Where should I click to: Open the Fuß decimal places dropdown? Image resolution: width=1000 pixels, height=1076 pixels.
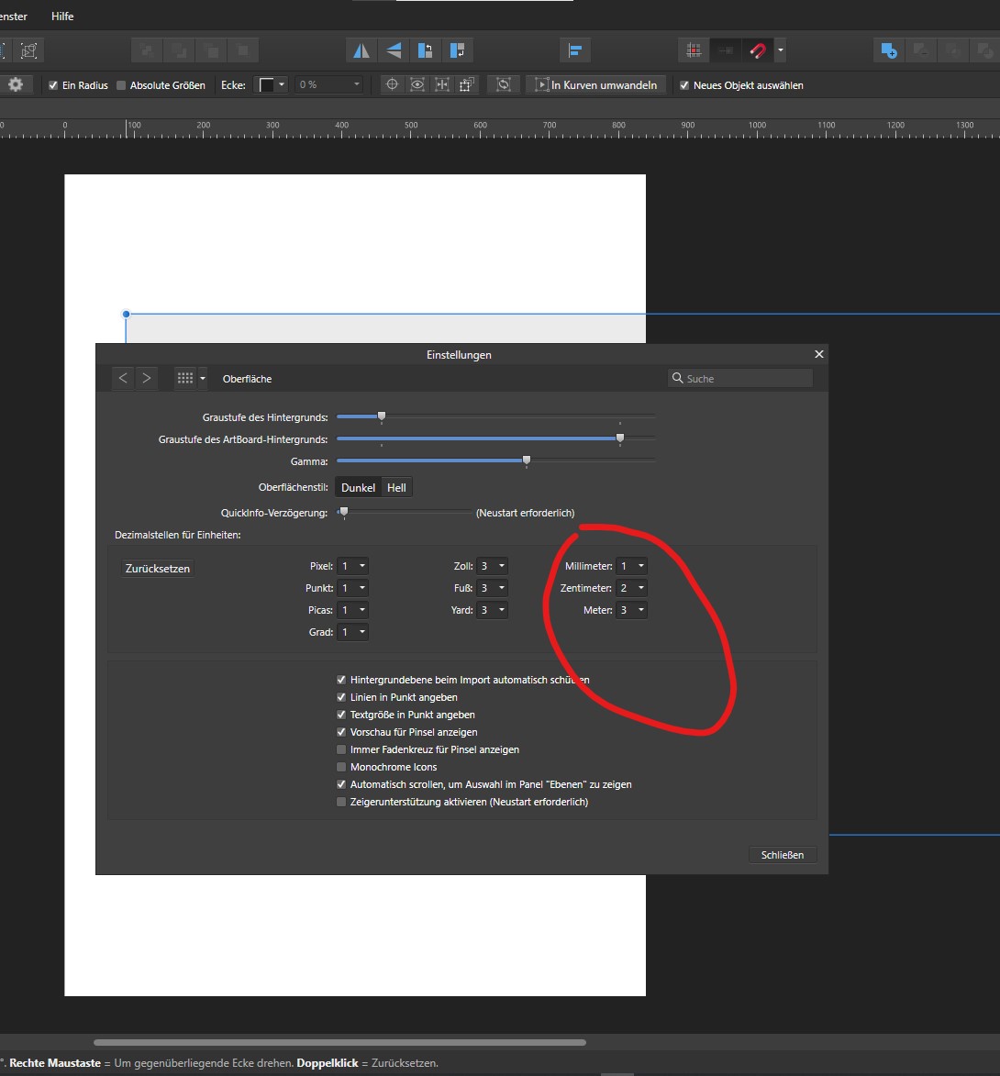(492, 588)
